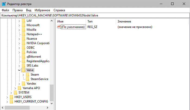Image resolution: width=190 pixels, height=110 pixels.
Task: Click the Microsoft folder icon
Action: click(x=24, y=25)
